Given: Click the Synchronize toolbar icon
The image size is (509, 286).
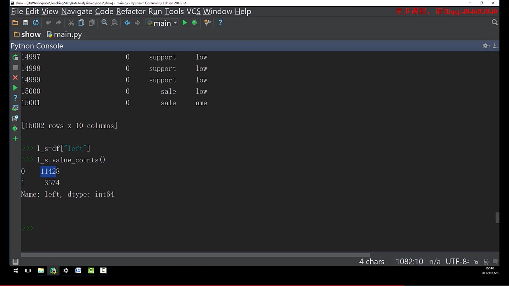Looking at the screenshot, I should [36, 23].
